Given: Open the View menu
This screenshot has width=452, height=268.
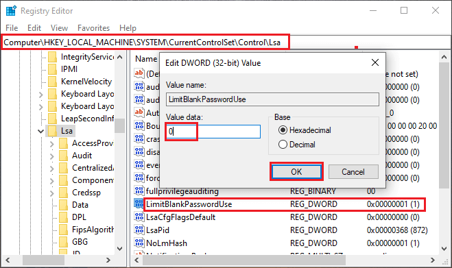Looking at the screenshot, I should click(59, 28).
